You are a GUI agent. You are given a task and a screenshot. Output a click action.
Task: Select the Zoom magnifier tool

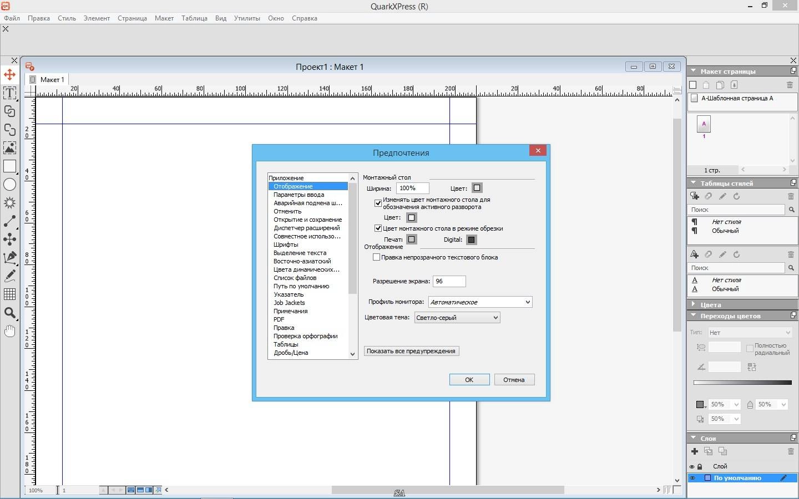point(9,313)
